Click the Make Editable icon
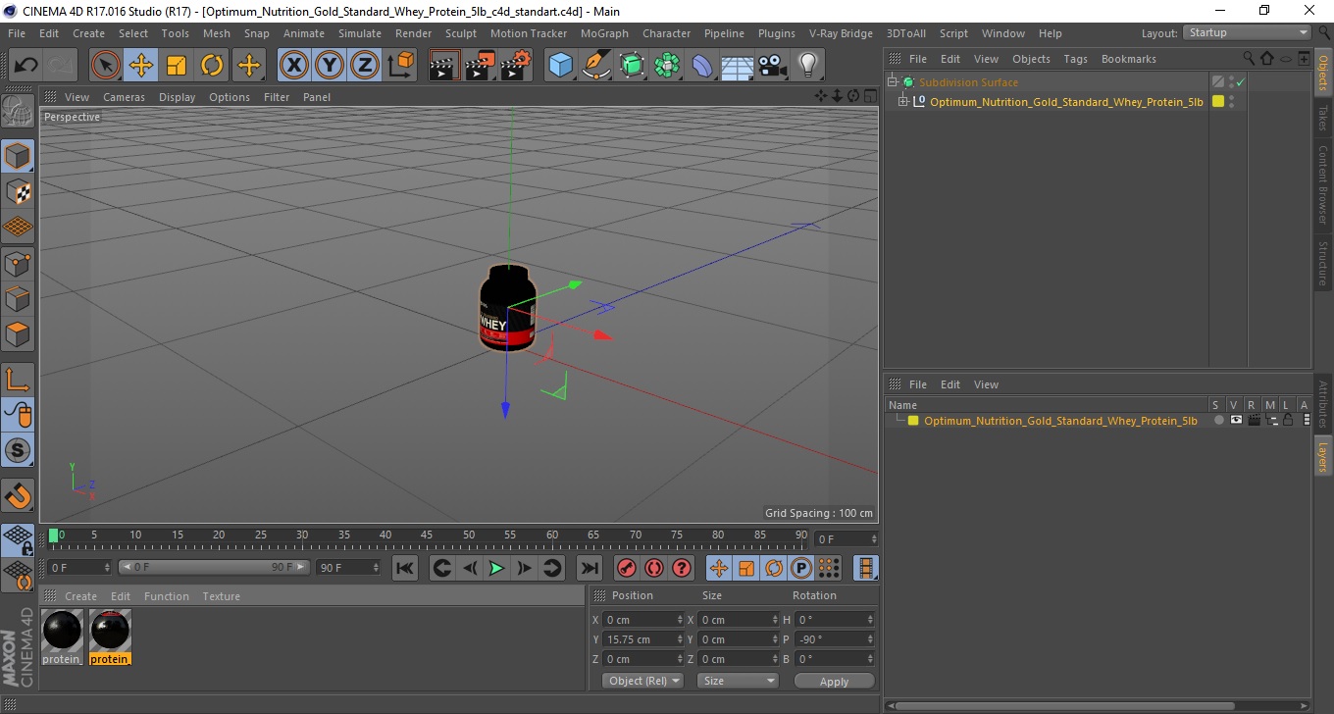This screenshot has width=1334, height=714. [18, 111]
